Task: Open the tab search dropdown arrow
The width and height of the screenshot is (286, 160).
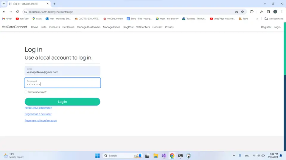Action: pyautogui.click(x=4, y=4)
